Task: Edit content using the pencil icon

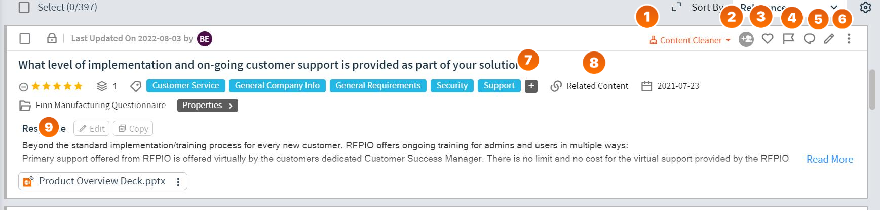Action: pyautogui.click(x=829, y=39)
